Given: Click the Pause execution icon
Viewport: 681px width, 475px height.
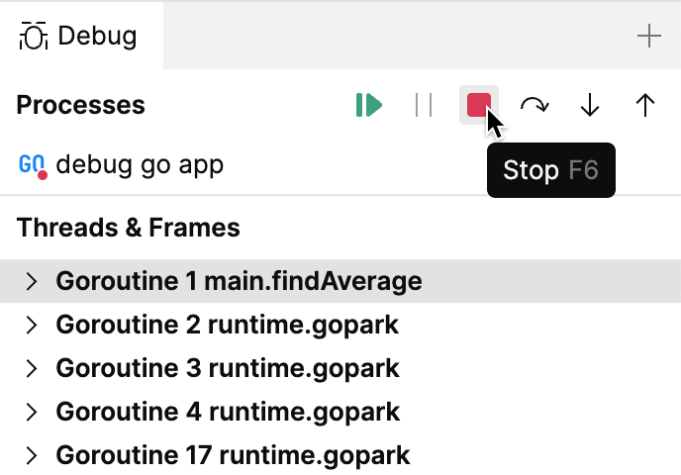Looking at the screenshot, I should click(424, 105).
